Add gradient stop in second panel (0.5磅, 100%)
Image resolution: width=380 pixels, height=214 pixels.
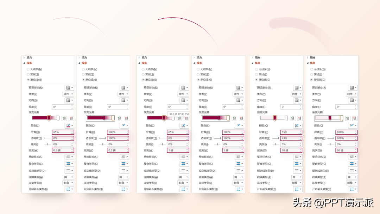(120, 118)
